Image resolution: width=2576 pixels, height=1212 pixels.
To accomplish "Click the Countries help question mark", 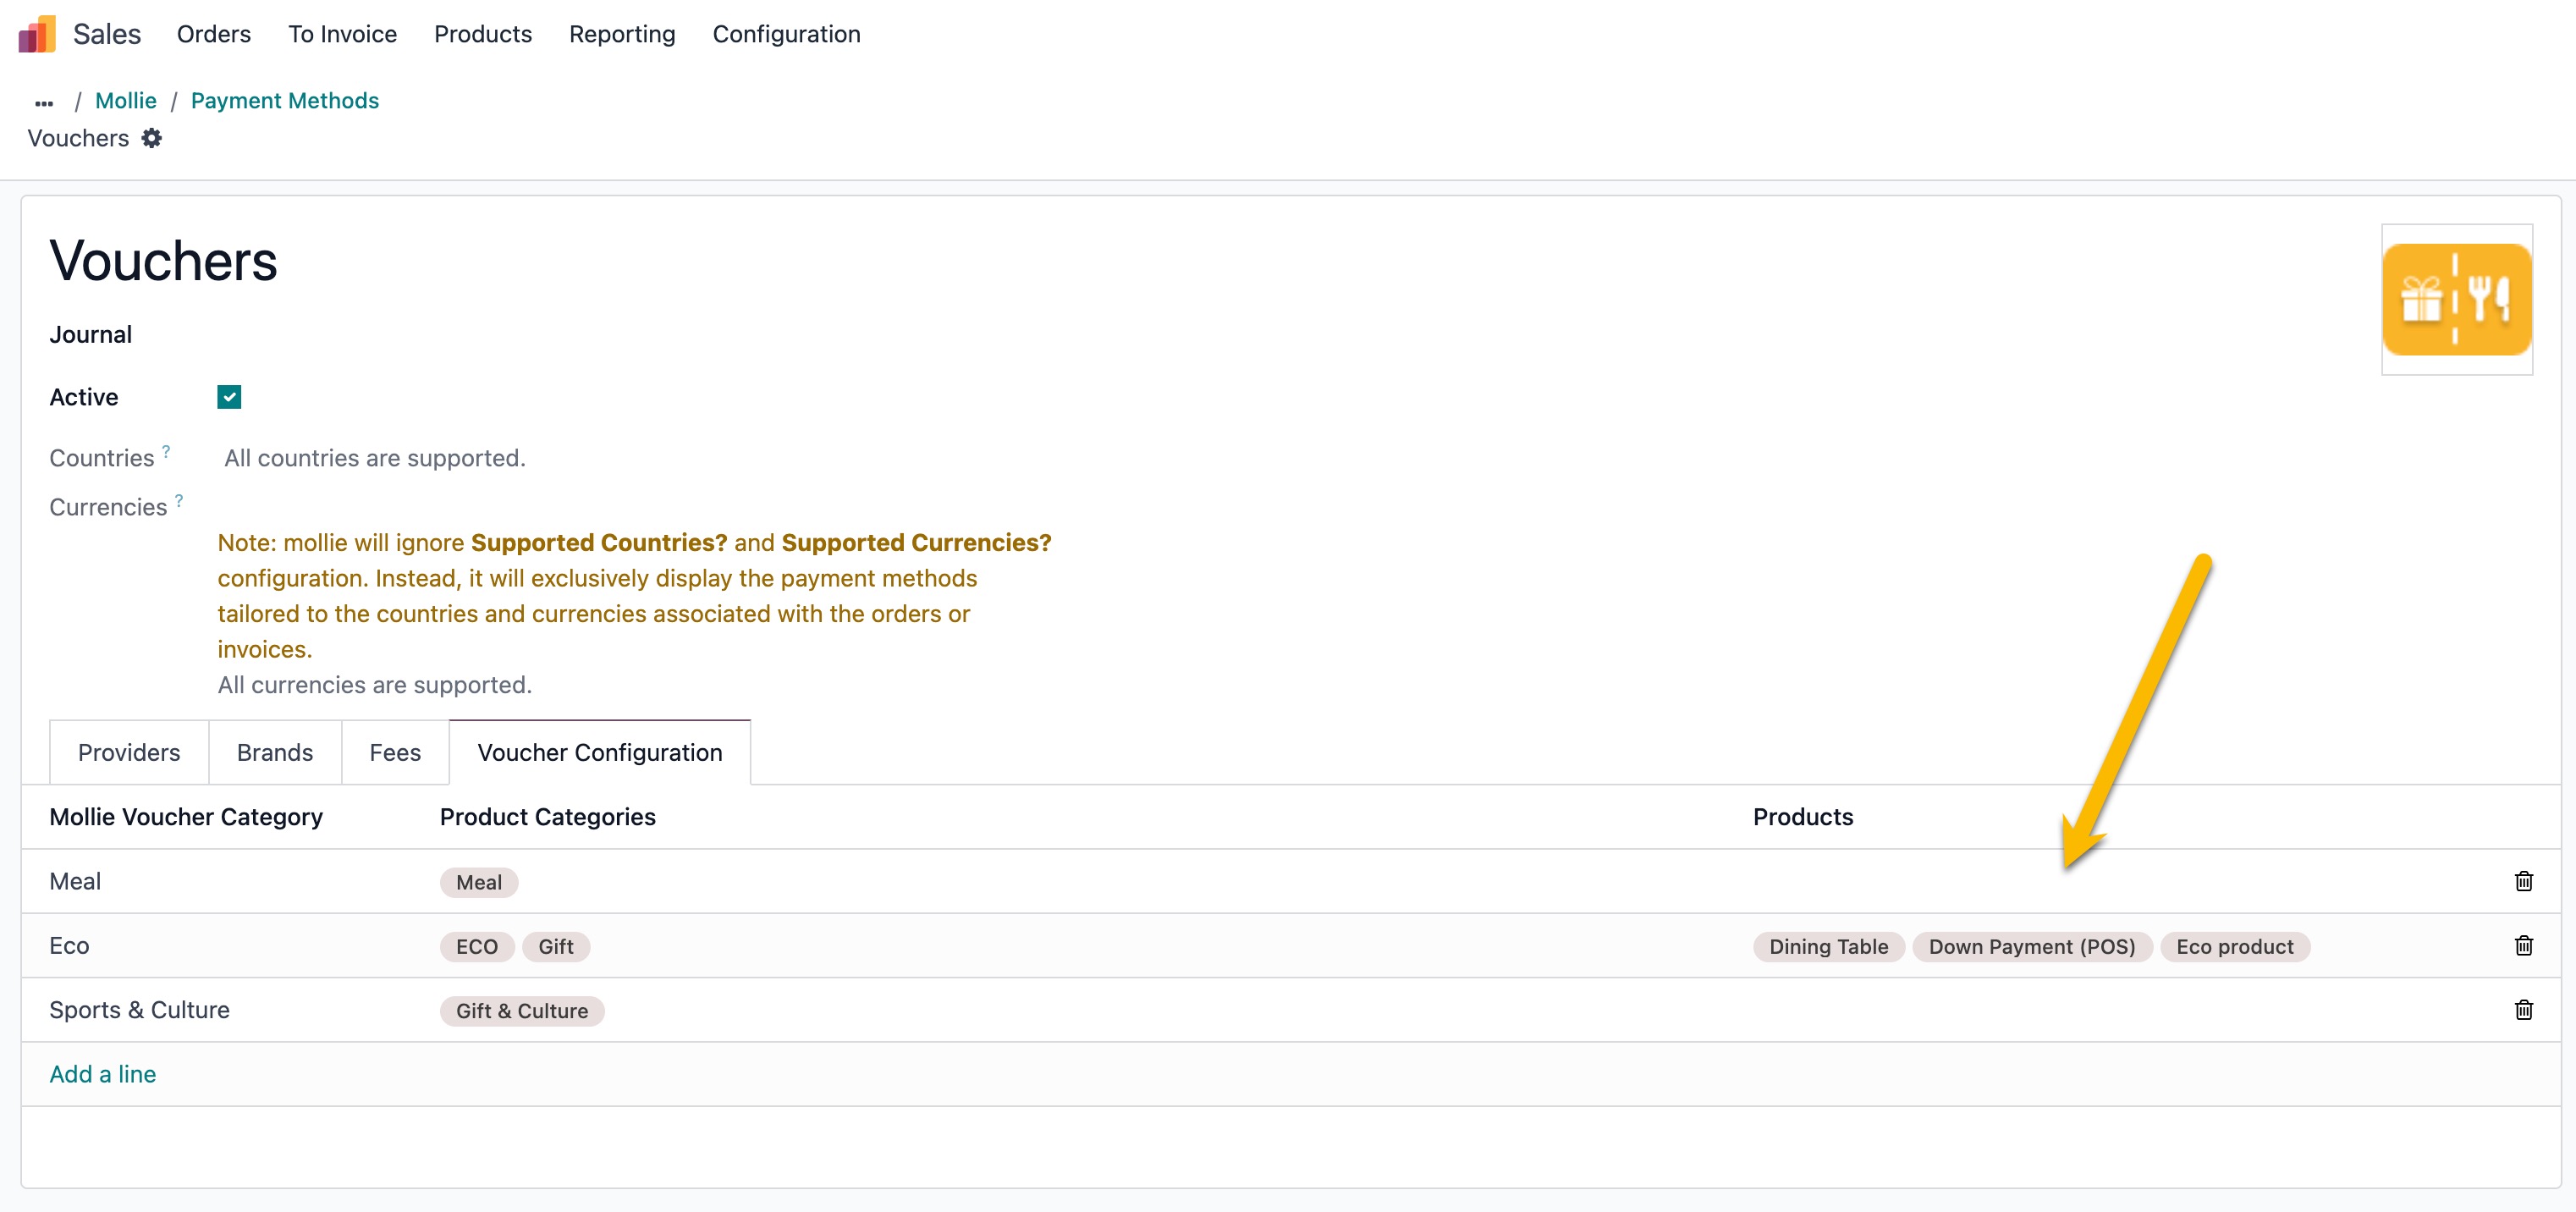I will click(166, 451).
